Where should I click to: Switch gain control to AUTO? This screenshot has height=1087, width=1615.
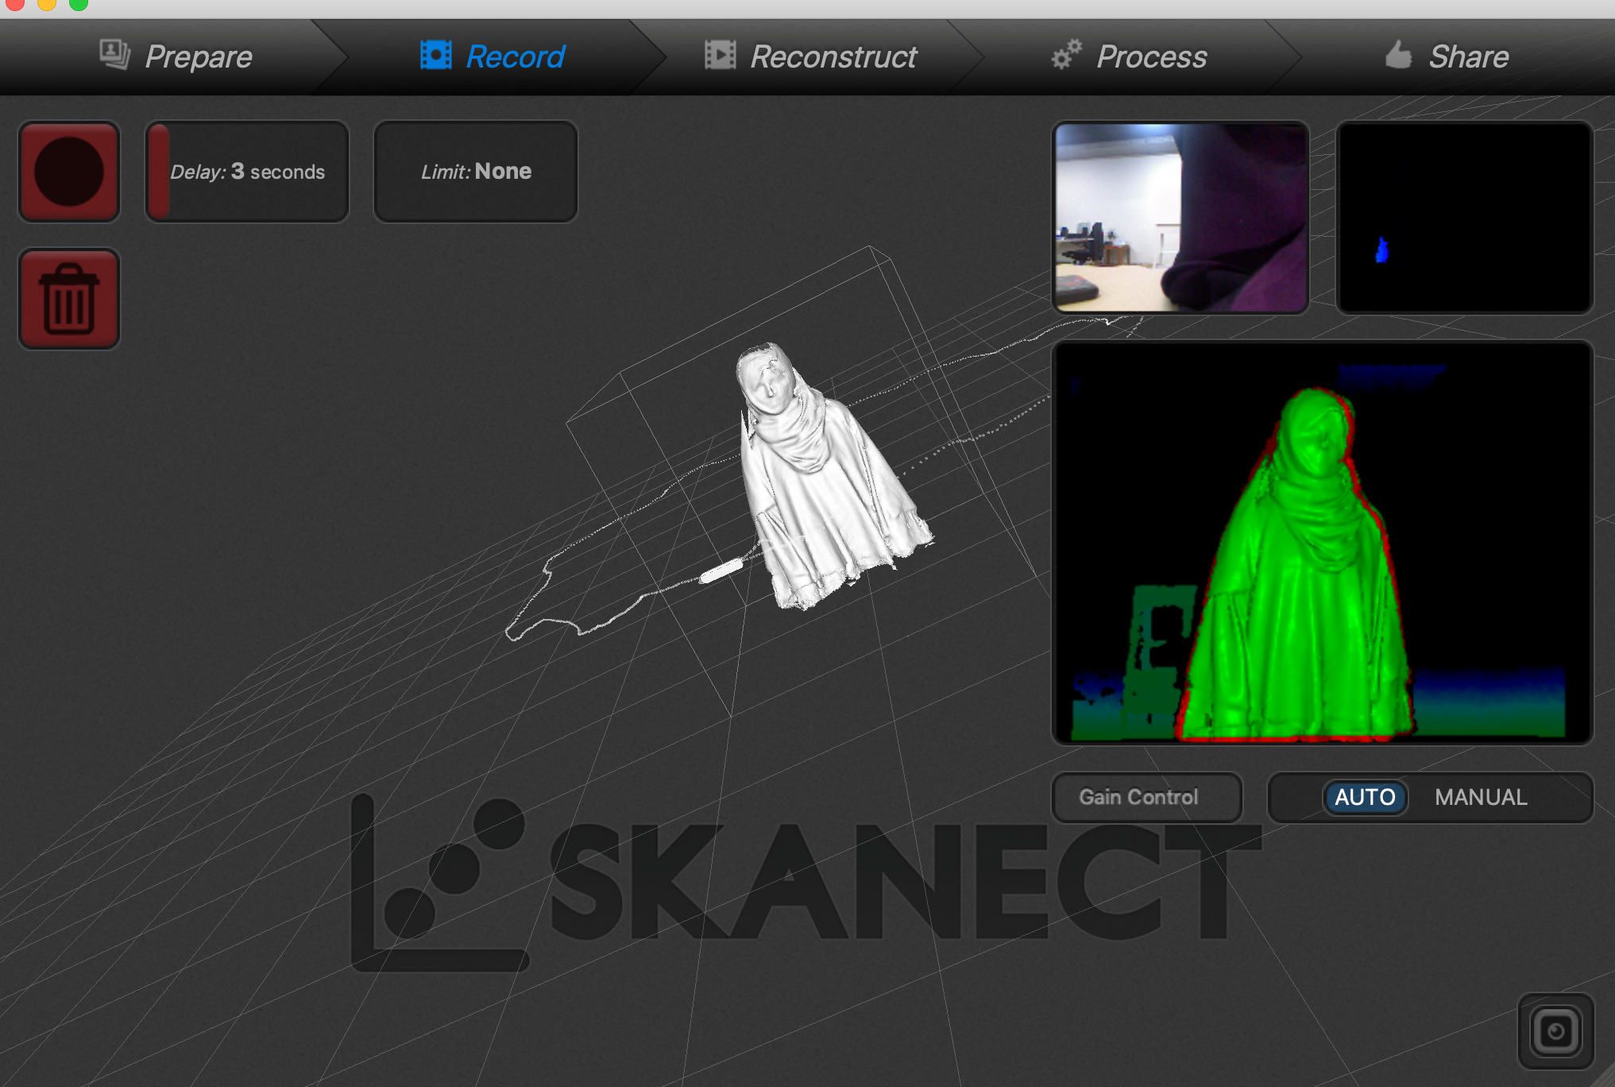(x=1364, y=797)
